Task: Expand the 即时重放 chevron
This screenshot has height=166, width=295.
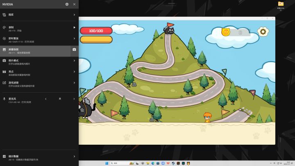Action: [74, 39]
